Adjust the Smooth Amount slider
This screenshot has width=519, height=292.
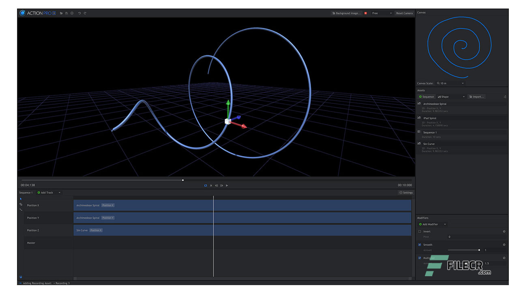click(x=464, y=250)
